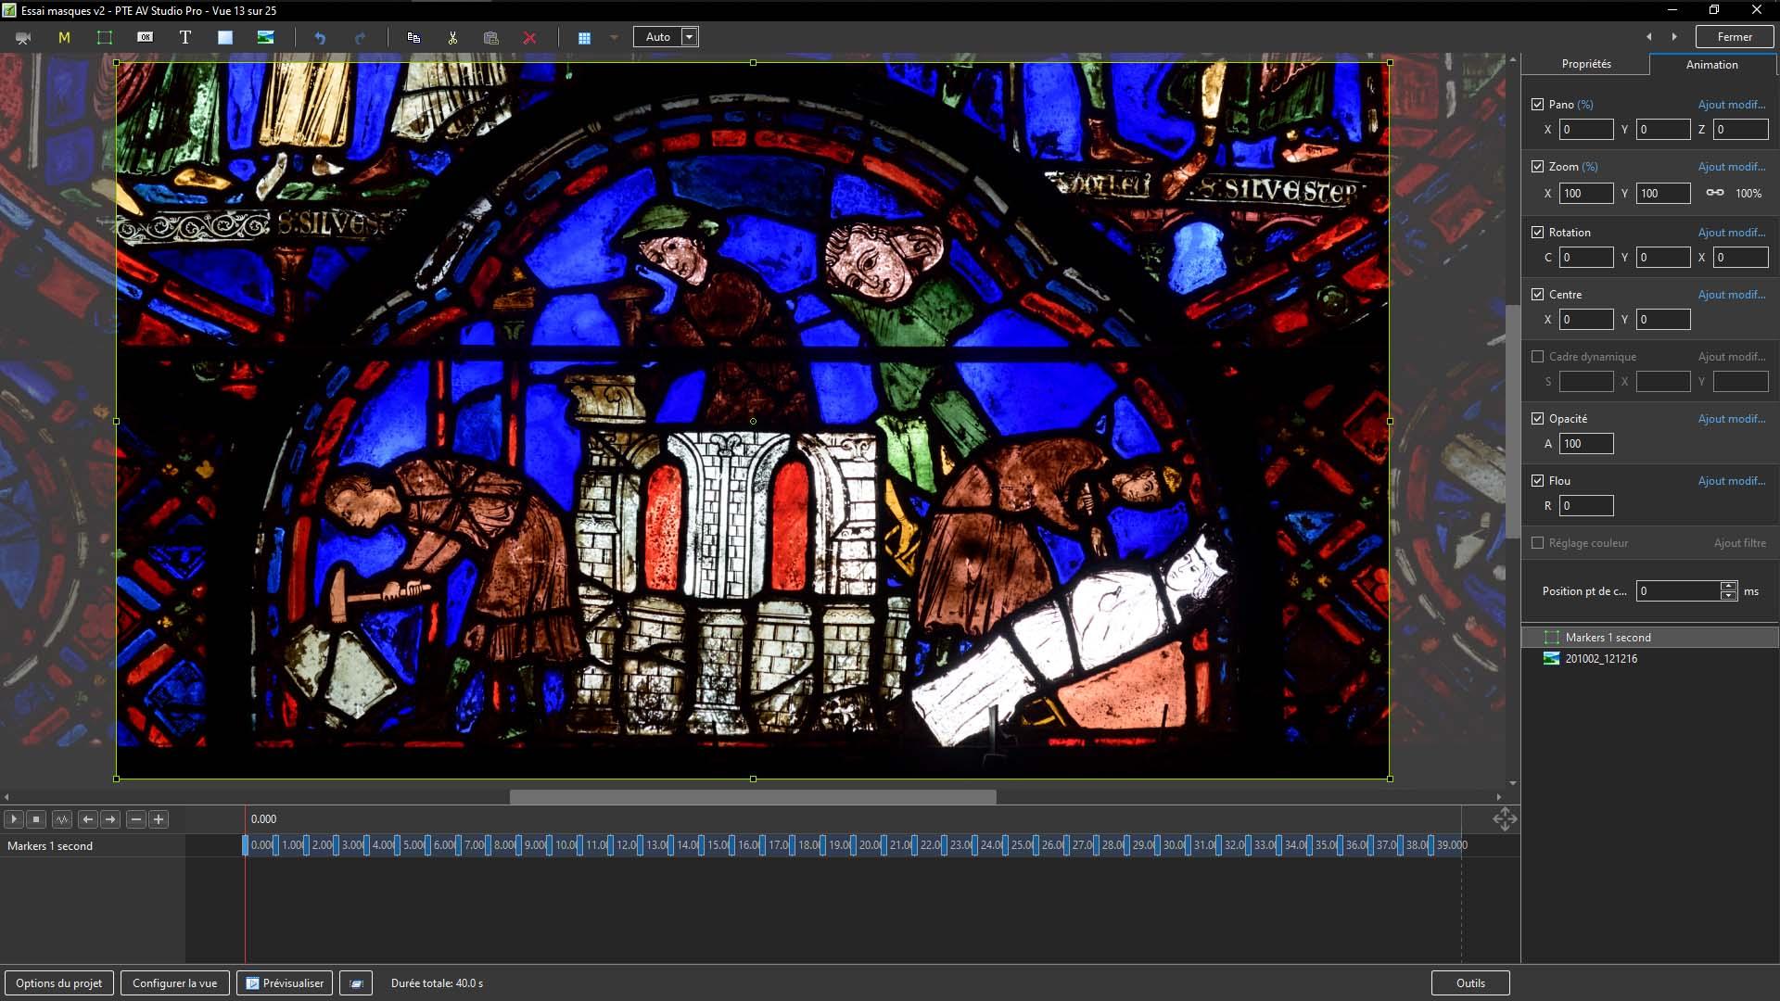1780x1001 pixels.
Task: Remove keyframe with minus button
Action: (x=136, y=819)
